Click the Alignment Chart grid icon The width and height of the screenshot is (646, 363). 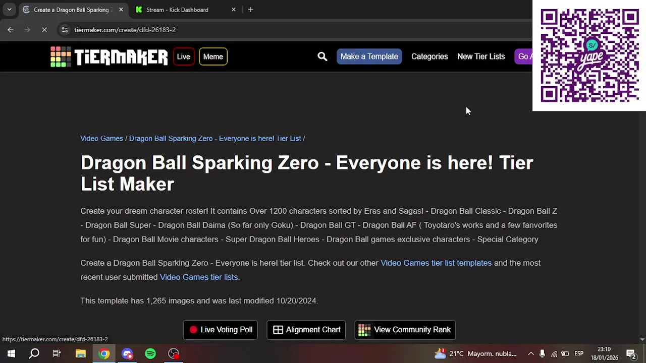[278, 330]
